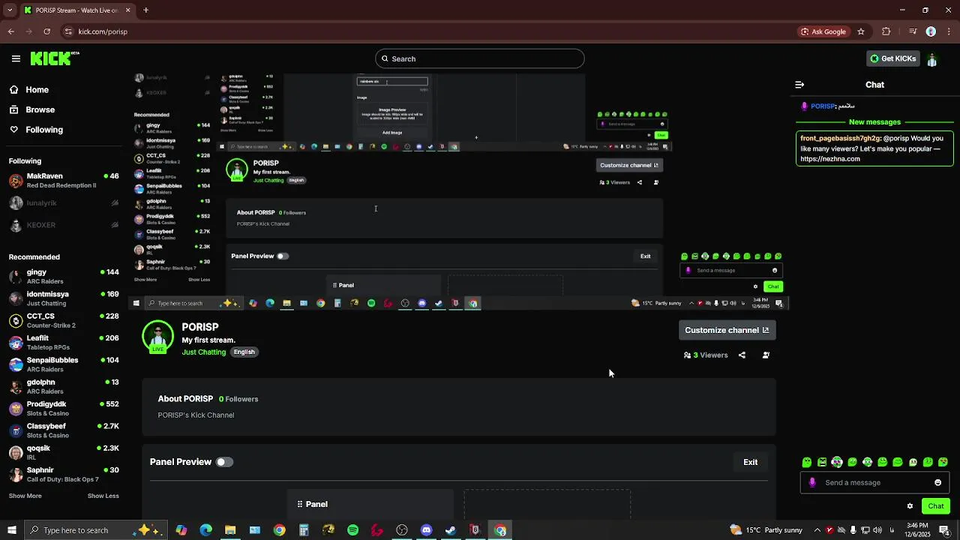Image resolution: width=960 pixels, height=540 pixels.
Task: Open Classybeef recommended channel
Action: coord(64,430)
